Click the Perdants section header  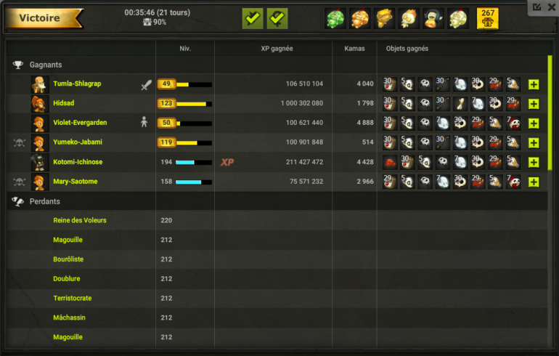(x=44, y=201)
